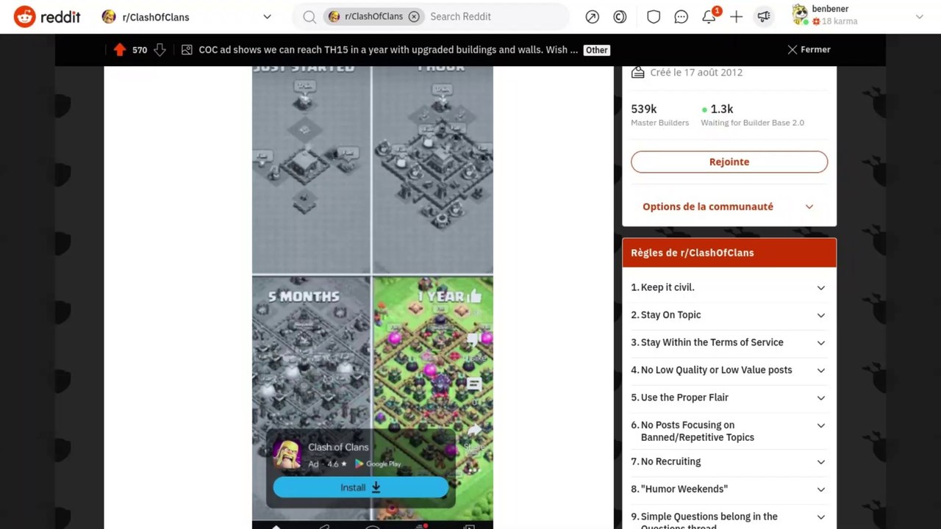Click the comments icon in image
Image resolution: width=941 pixels, height=529 pixels.
(x=474, y=384)
